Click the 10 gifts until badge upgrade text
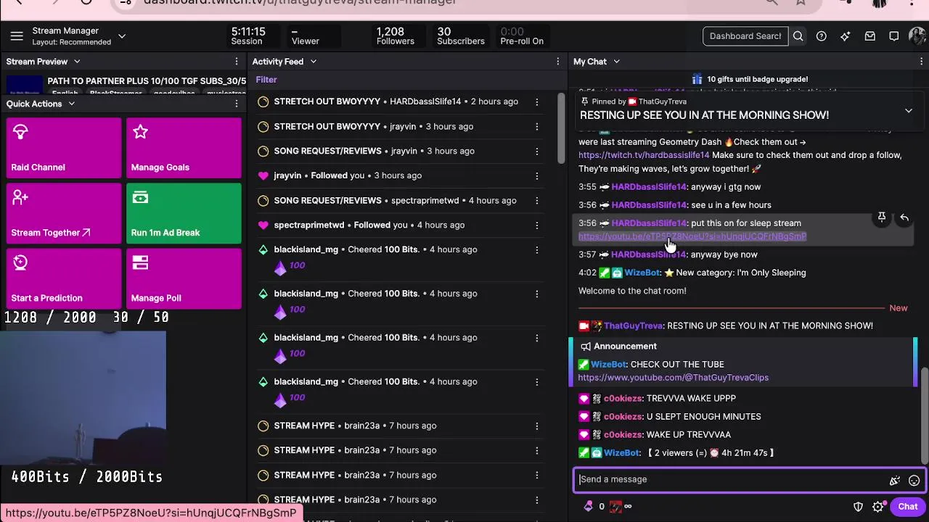 coord(757,79)
